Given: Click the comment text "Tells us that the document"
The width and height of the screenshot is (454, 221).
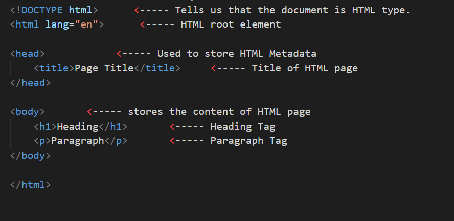Looking at the screenshot, I should click(x=252, y=10).
